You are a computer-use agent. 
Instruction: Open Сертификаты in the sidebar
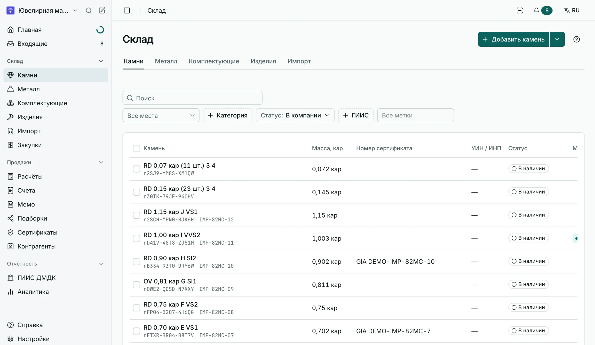[x=56, y=232]
